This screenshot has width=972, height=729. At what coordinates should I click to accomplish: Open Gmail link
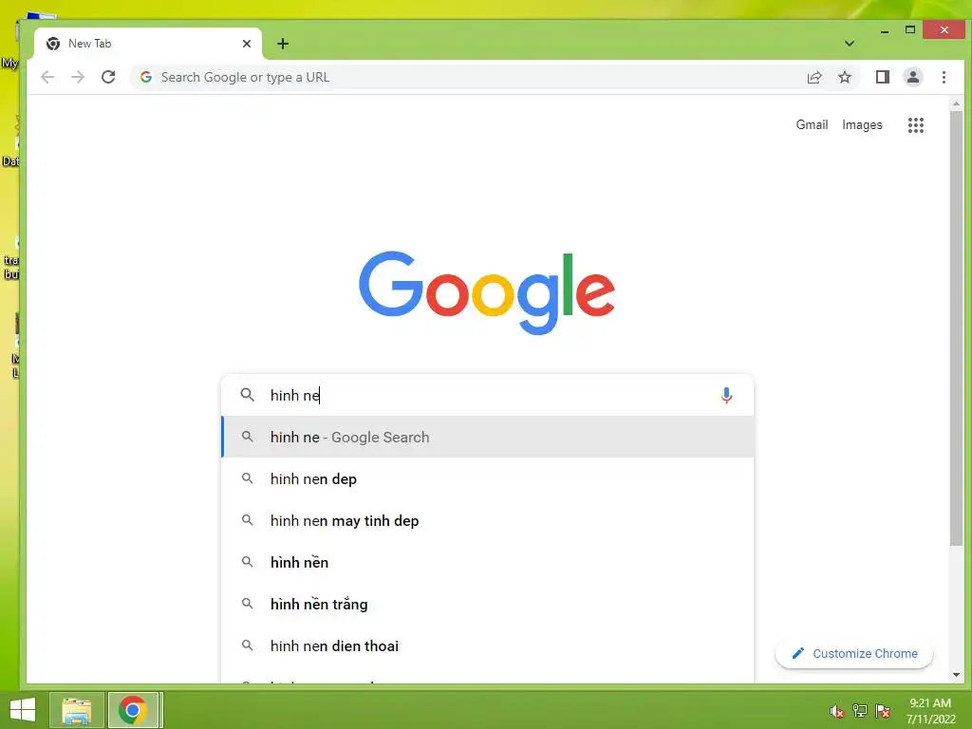[x=812, y=124]
